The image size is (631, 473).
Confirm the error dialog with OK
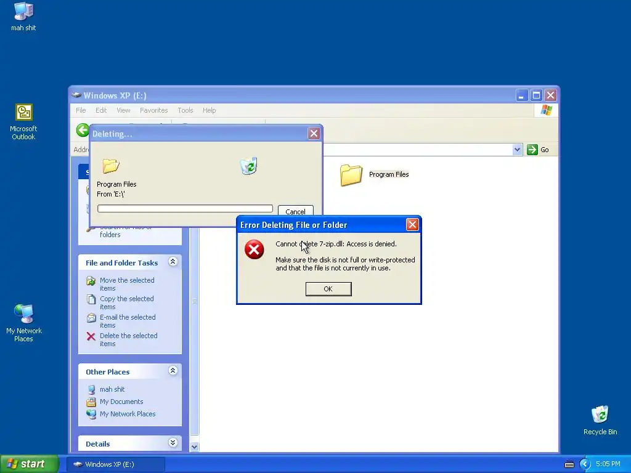pyautogui.click(x=328, y=289)
